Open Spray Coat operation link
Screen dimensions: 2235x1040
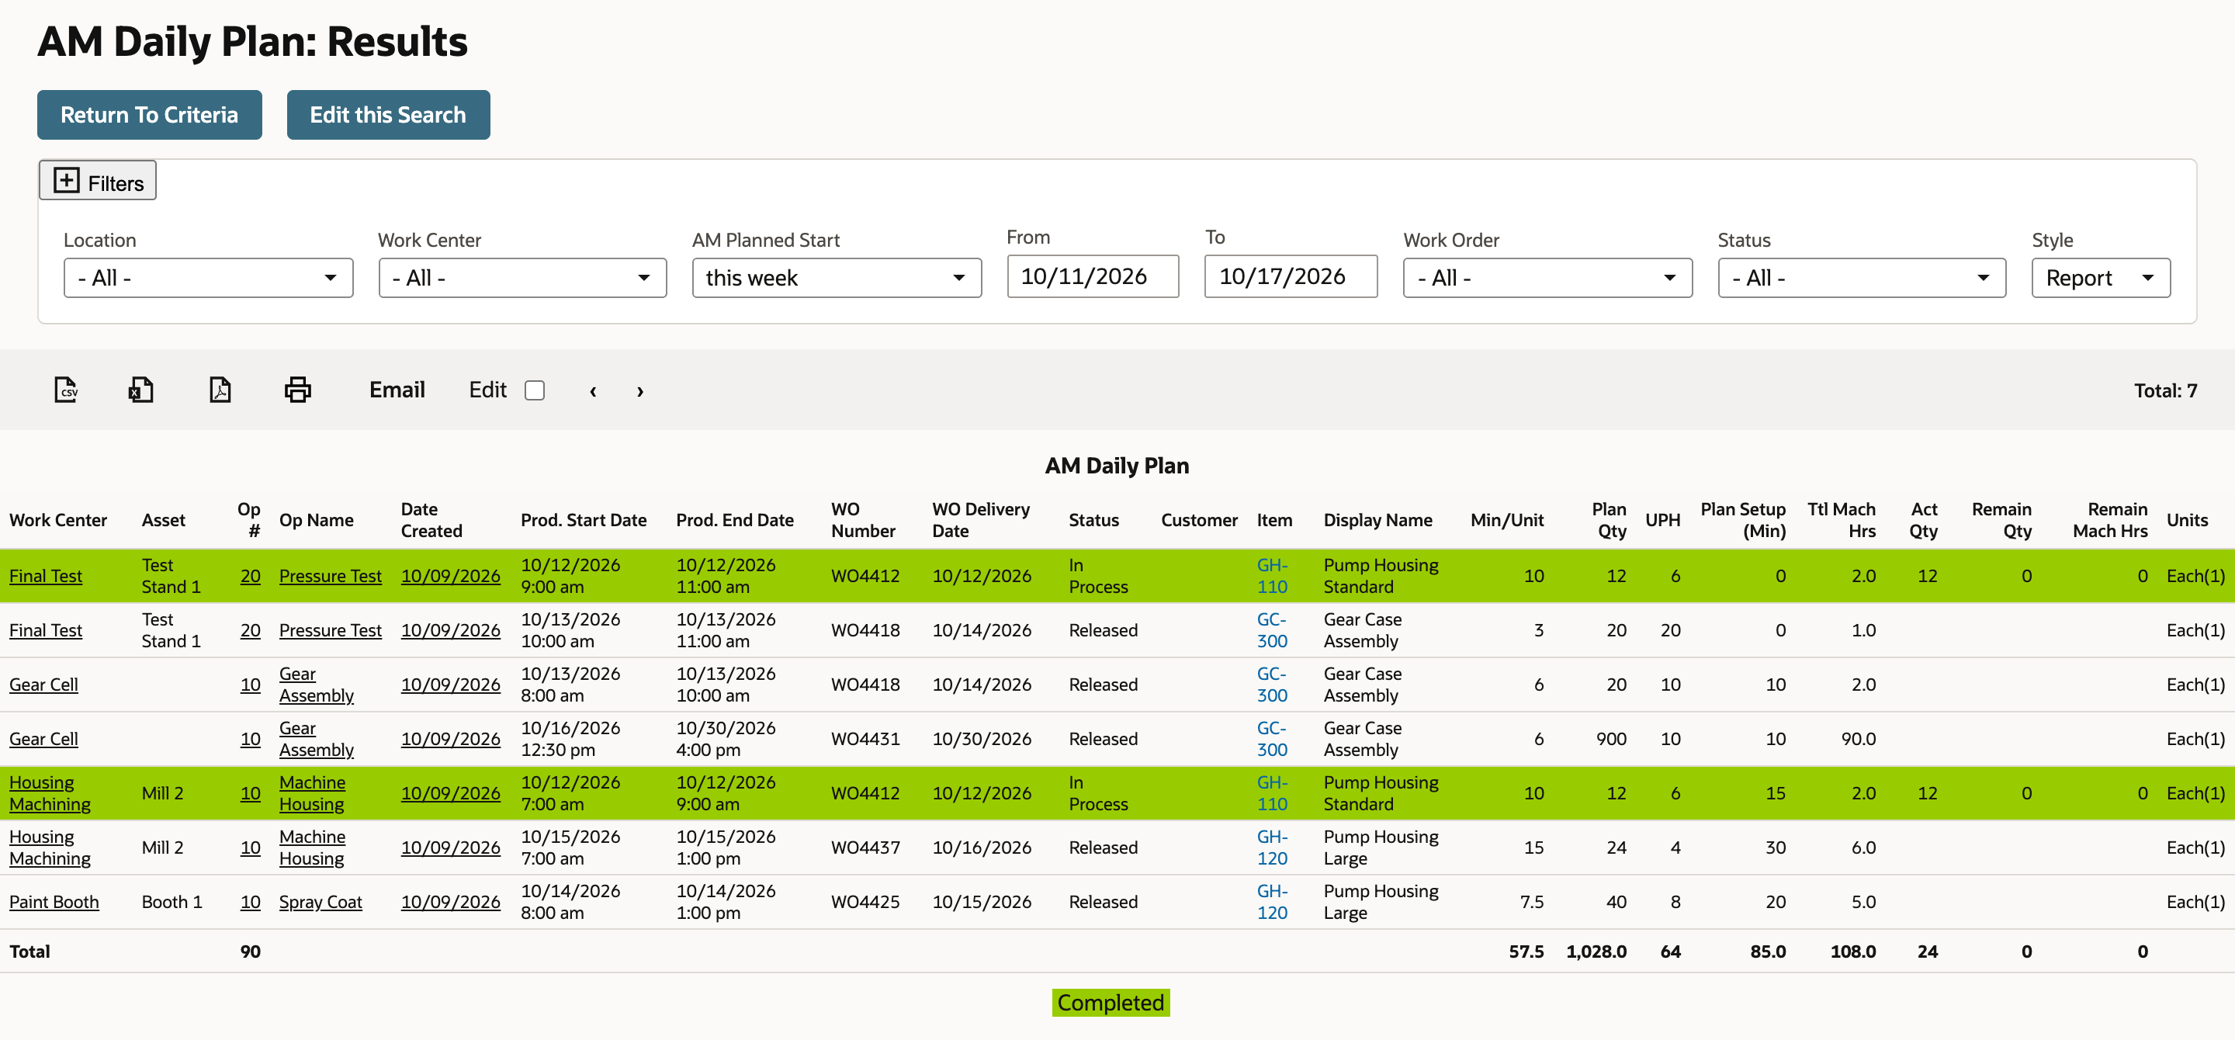[321, 902]
